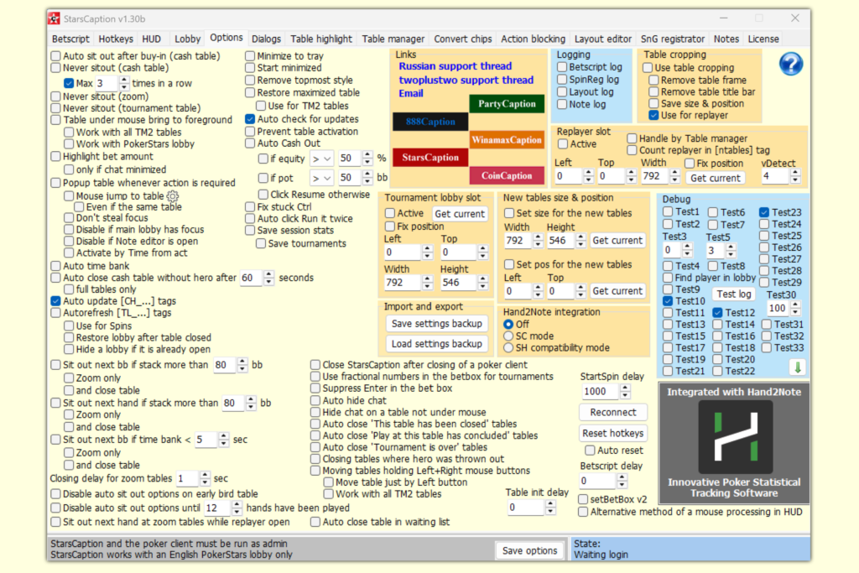Enable Set size for the new tables
The height and width of the screenshot is (573, 859).
pos(509,213)
